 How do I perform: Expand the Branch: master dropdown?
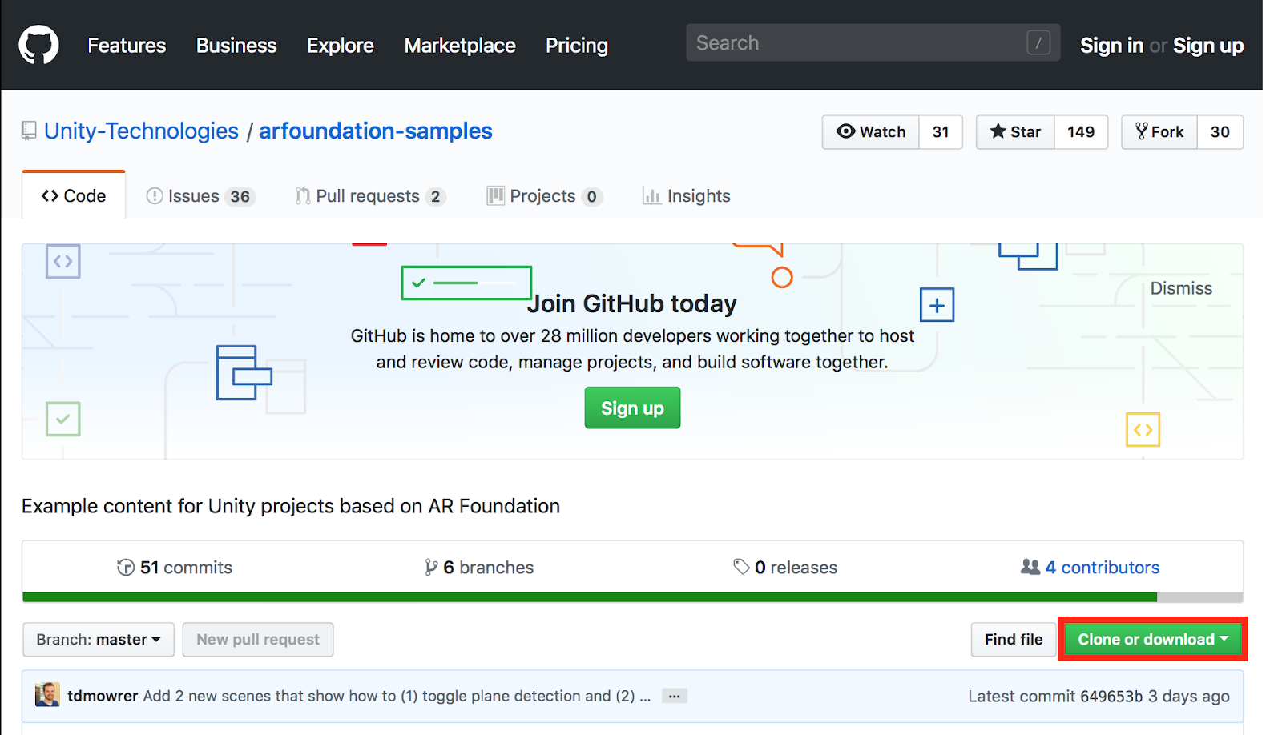pyautogui.click(x=99, y=640)
